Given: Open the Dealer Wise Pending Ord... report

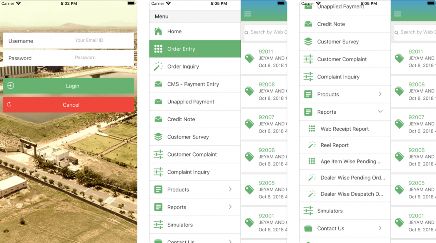Looking at the screenshot, I should click(353, 178).
